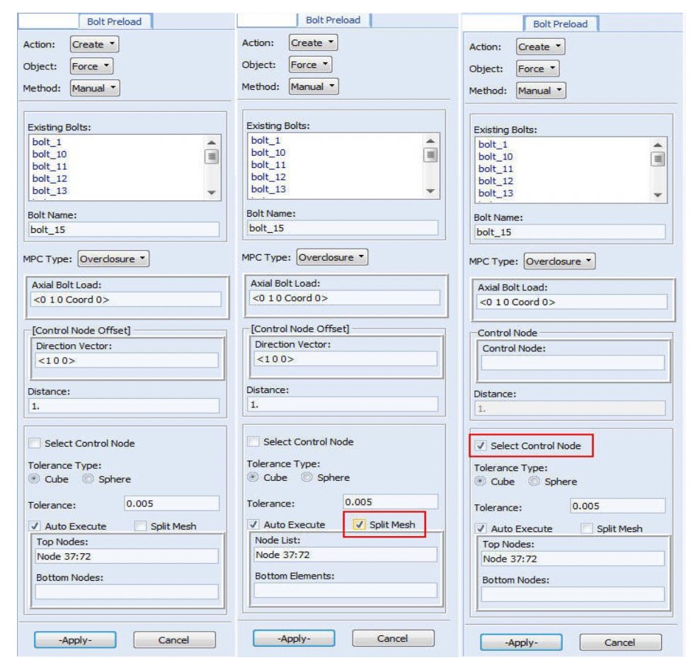Image resolution: width=698 pixels, height=670 pixels.
Task: Select bolt_10 in middle panel's Existing Bolts
Action: (268, 152)
